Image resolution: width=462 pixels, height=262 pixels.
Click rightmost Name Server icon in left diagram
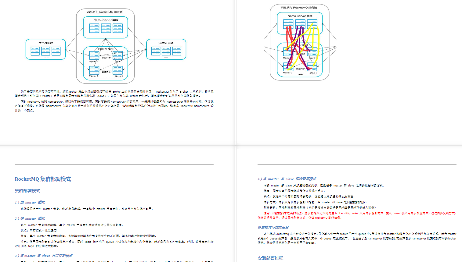pyautogui.click(x=118, y=28)
